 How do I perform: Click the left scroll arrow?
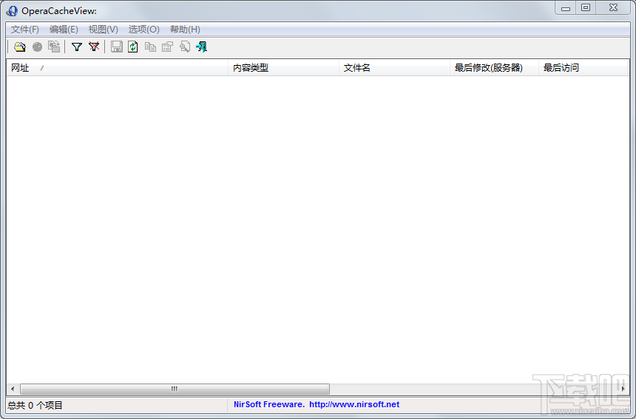click(x=13, y=389)
